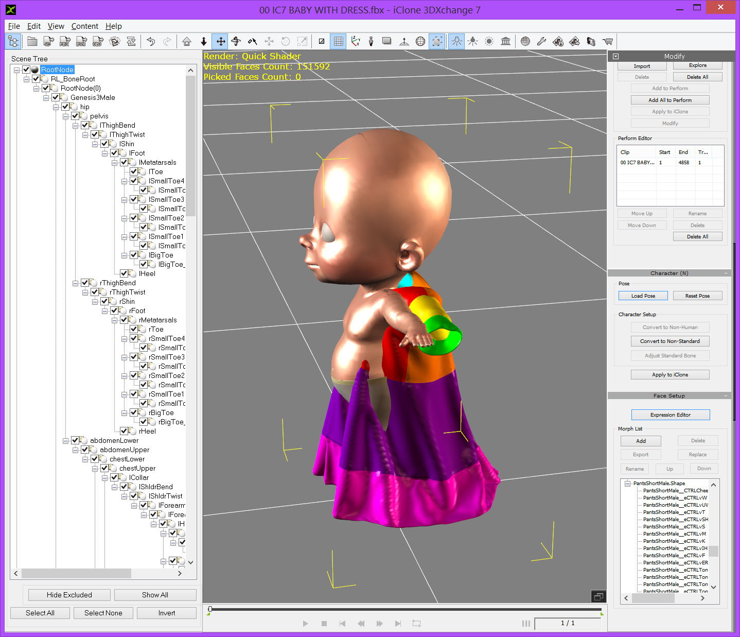The image size is (740, 637).
Task: Select the Rotate tool icon
Action: coord(236,41)
